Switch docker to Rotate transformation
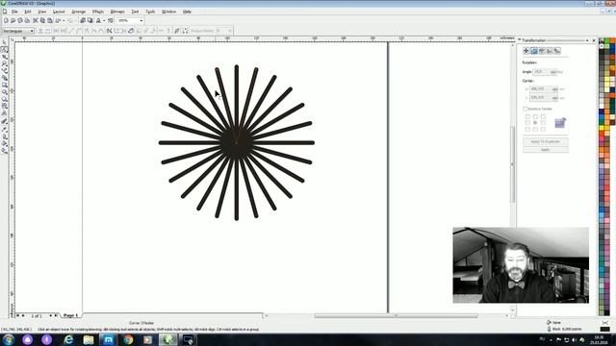The height and width of the screenshot is (346, 616). click(534, 51)
